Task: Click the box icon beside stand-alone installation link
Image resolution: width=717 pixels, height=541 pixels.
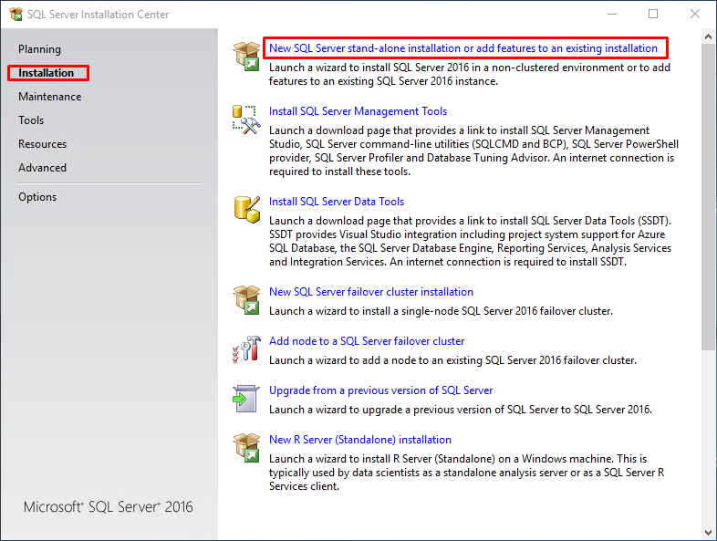Action: 246,56
